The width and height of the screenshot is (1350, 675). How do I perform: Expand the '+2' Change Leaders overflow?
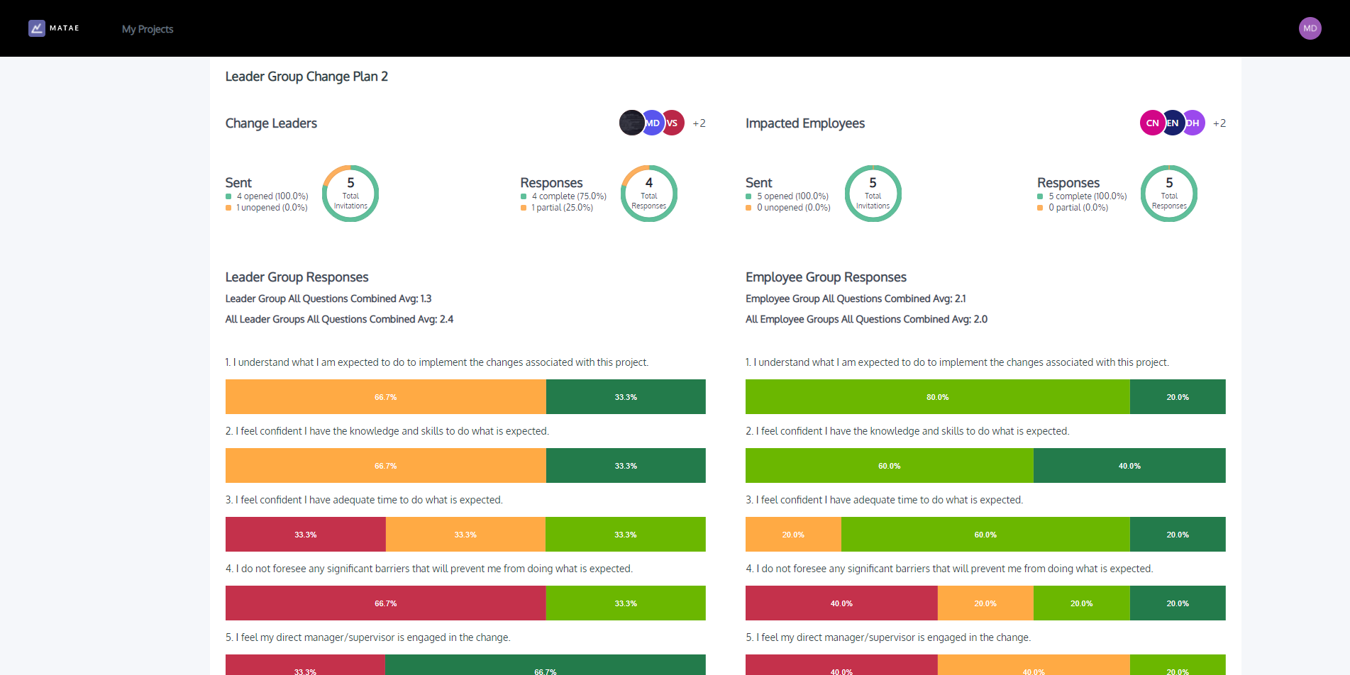[699, 123]
